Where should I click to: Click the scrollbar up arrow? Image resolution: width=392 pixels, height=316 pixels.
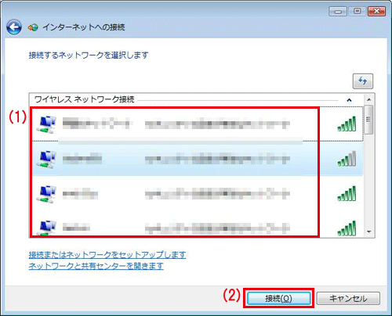368,99
